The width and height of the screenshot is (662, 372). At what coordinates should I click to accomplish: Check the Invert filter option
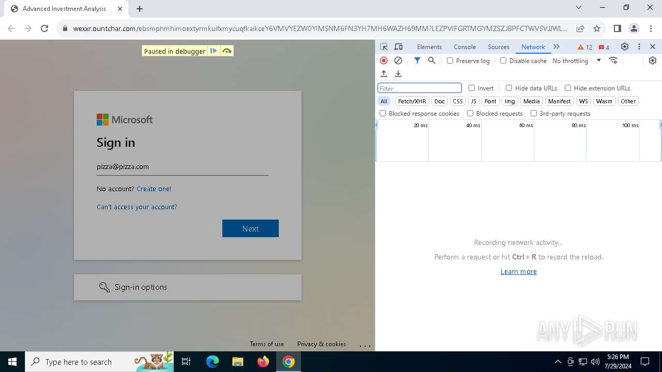click(472, 88)
